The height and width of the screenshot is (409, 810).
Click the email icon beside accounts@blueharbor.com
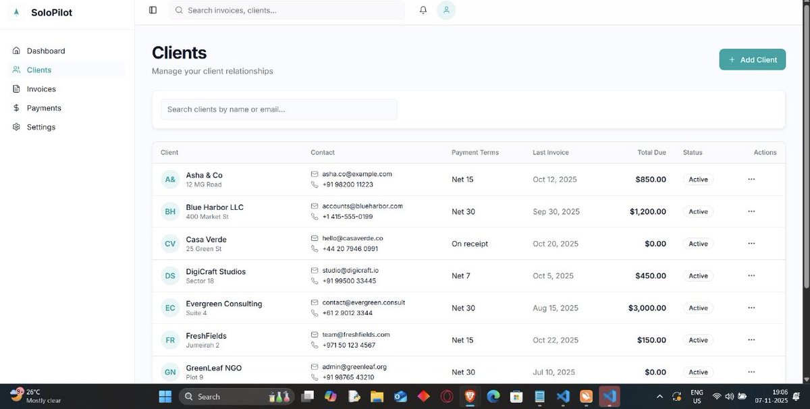tap(315, 206)
